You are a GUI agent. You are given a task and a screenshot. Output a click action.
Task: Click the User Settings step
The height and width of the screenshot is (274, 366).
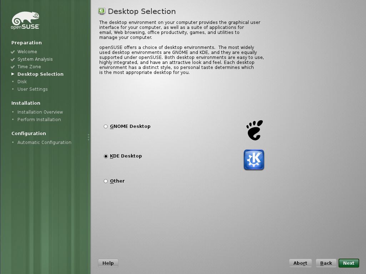pos(32,89)
